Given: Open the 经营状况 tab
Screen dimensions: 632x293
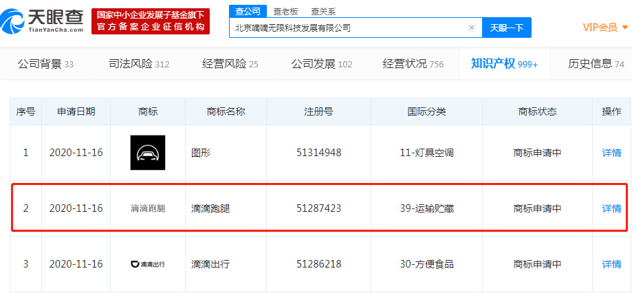Looking at the screenshot, I should 413,64.
